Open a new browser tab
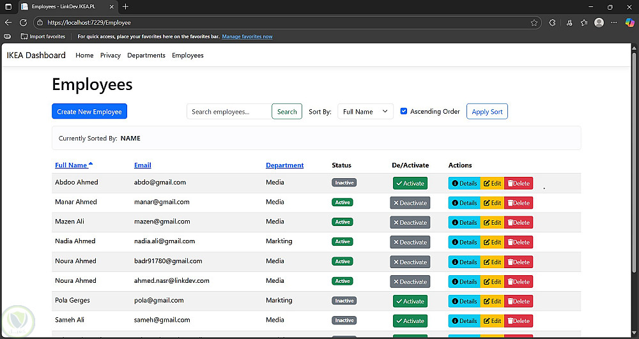Screen dimensions: 639x339 (x=125, y=6)
